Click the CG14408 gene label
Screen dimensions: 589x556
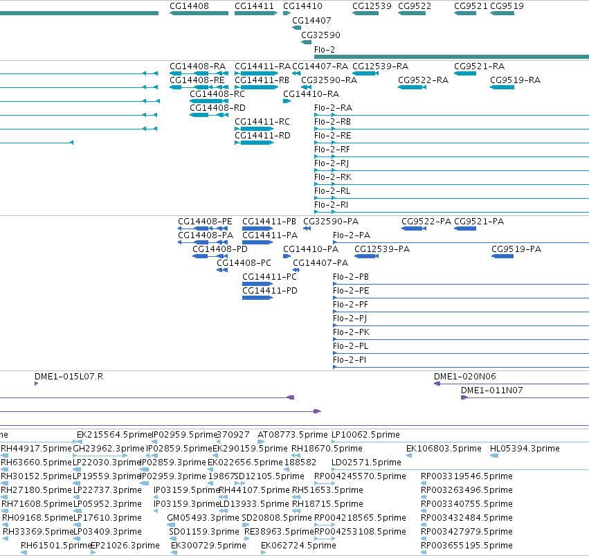[x=189, y=6]
